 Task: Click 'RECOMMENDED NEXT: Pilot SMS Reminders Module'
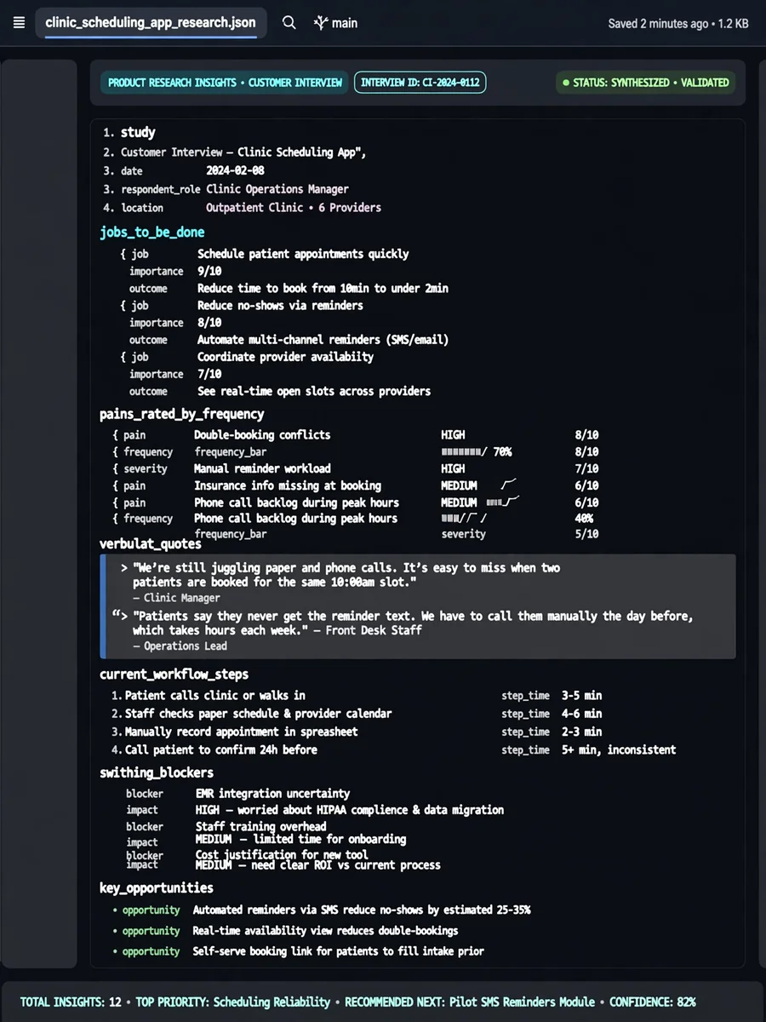tap(470, 1002)
